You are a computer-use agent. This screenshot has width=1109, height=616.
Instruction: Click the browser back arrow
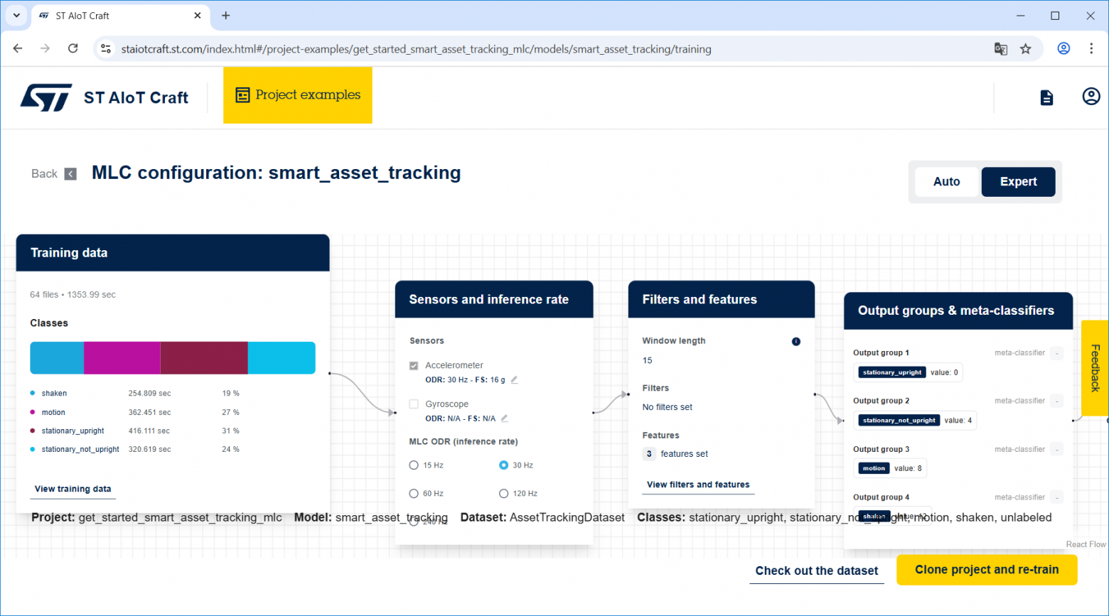18,48
